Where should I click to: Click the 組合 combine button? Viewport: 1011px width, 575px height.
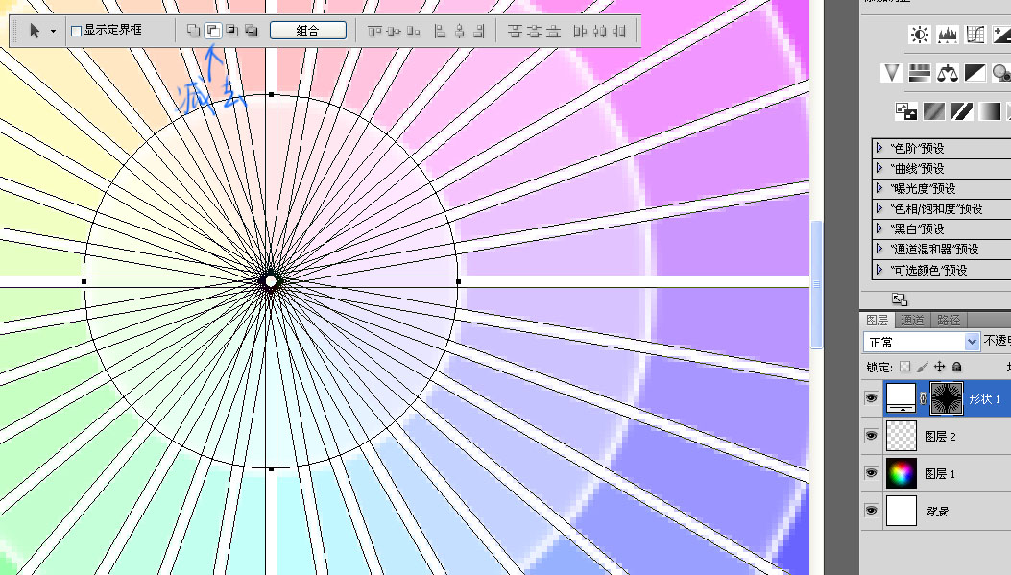(307, 31)
